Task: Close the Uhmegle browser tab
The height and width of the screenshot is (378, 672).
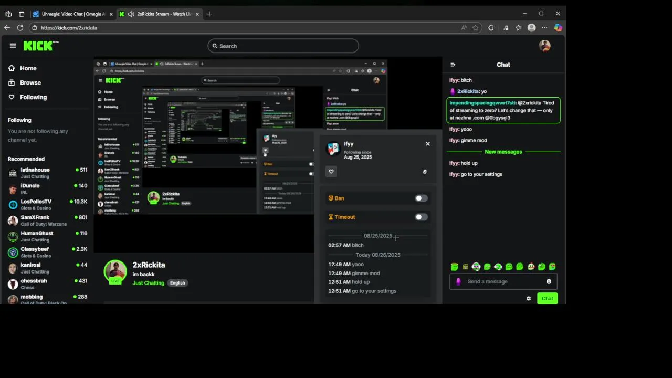Action: (111, 14)
